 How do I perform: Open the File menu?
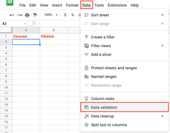[22, 5]
